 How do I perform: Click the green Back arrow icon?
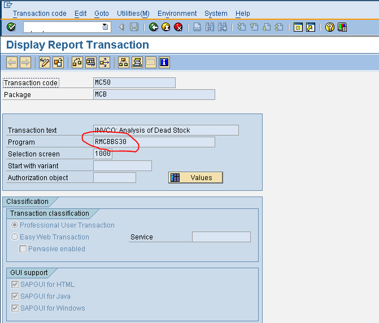[x=154, y=27]
